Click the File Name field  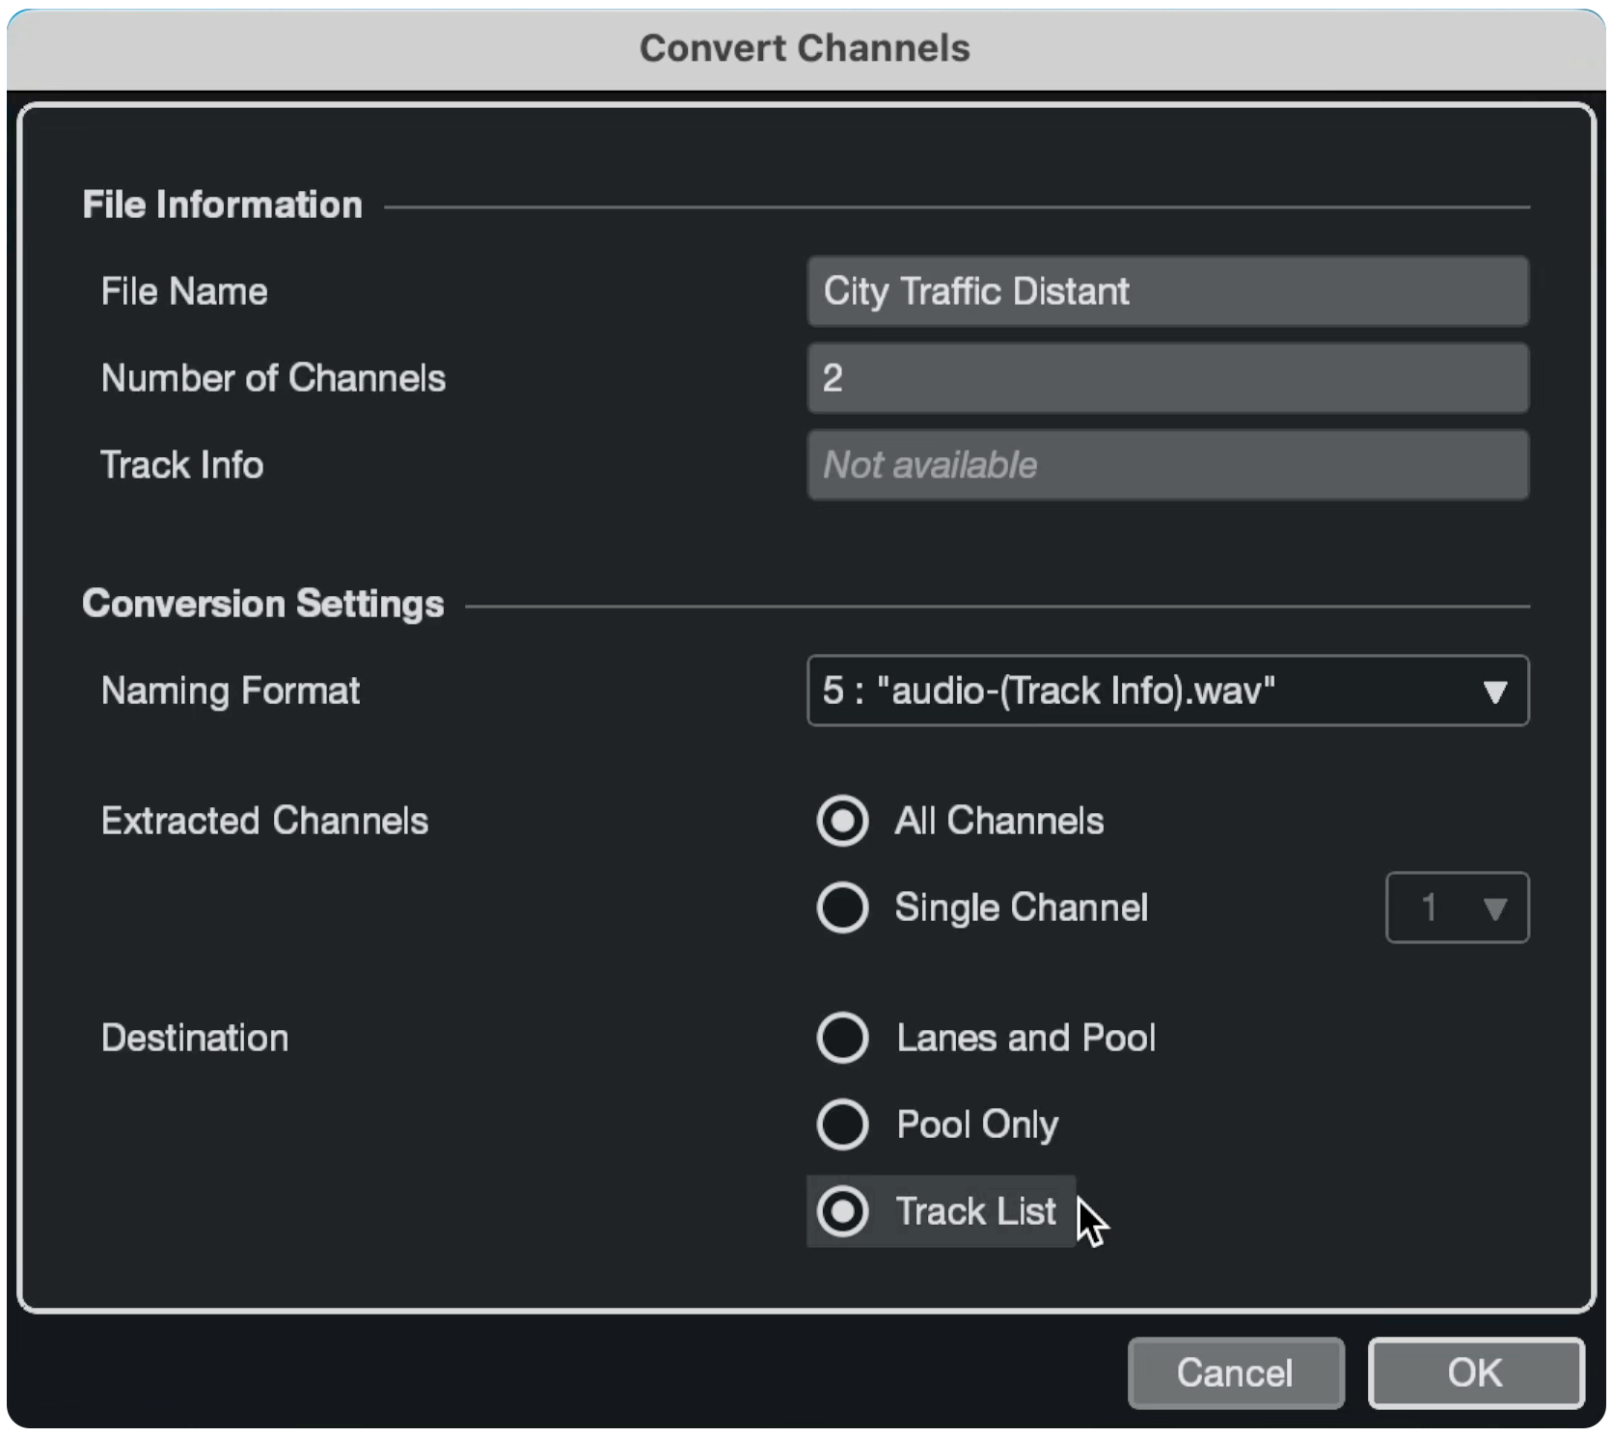coord(1167,291)
